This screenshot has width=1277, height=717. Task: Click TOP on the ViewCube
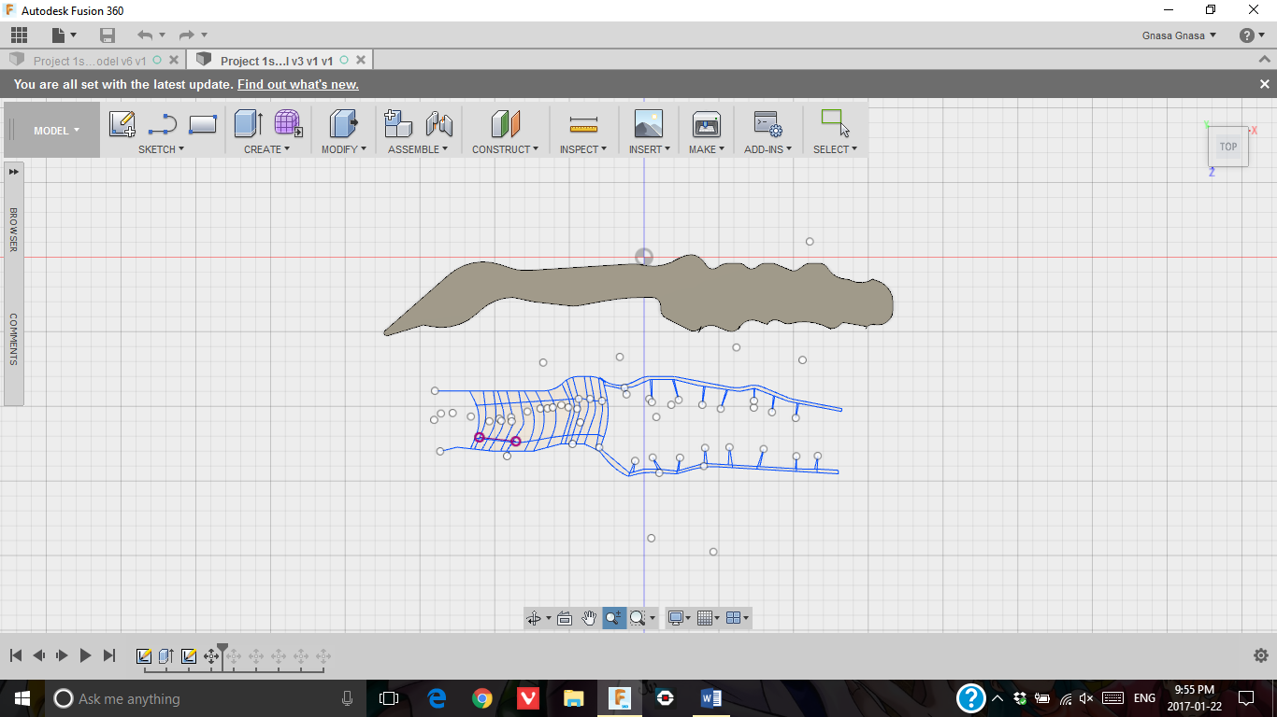(x=1227, y=146)
